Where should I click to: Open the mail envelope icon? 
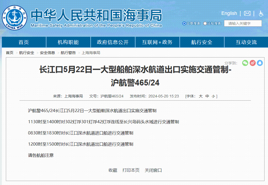pyautogui.click(x=247, y=13)
